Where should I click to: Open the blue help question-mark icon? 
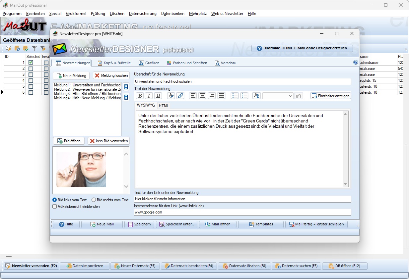point(356,62)
